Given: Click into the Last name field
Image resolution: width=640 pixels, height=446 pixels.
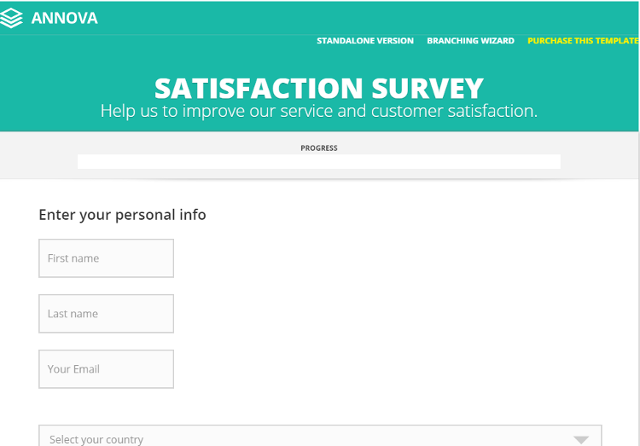Looking at the screenshot, I should click(106, 314).
